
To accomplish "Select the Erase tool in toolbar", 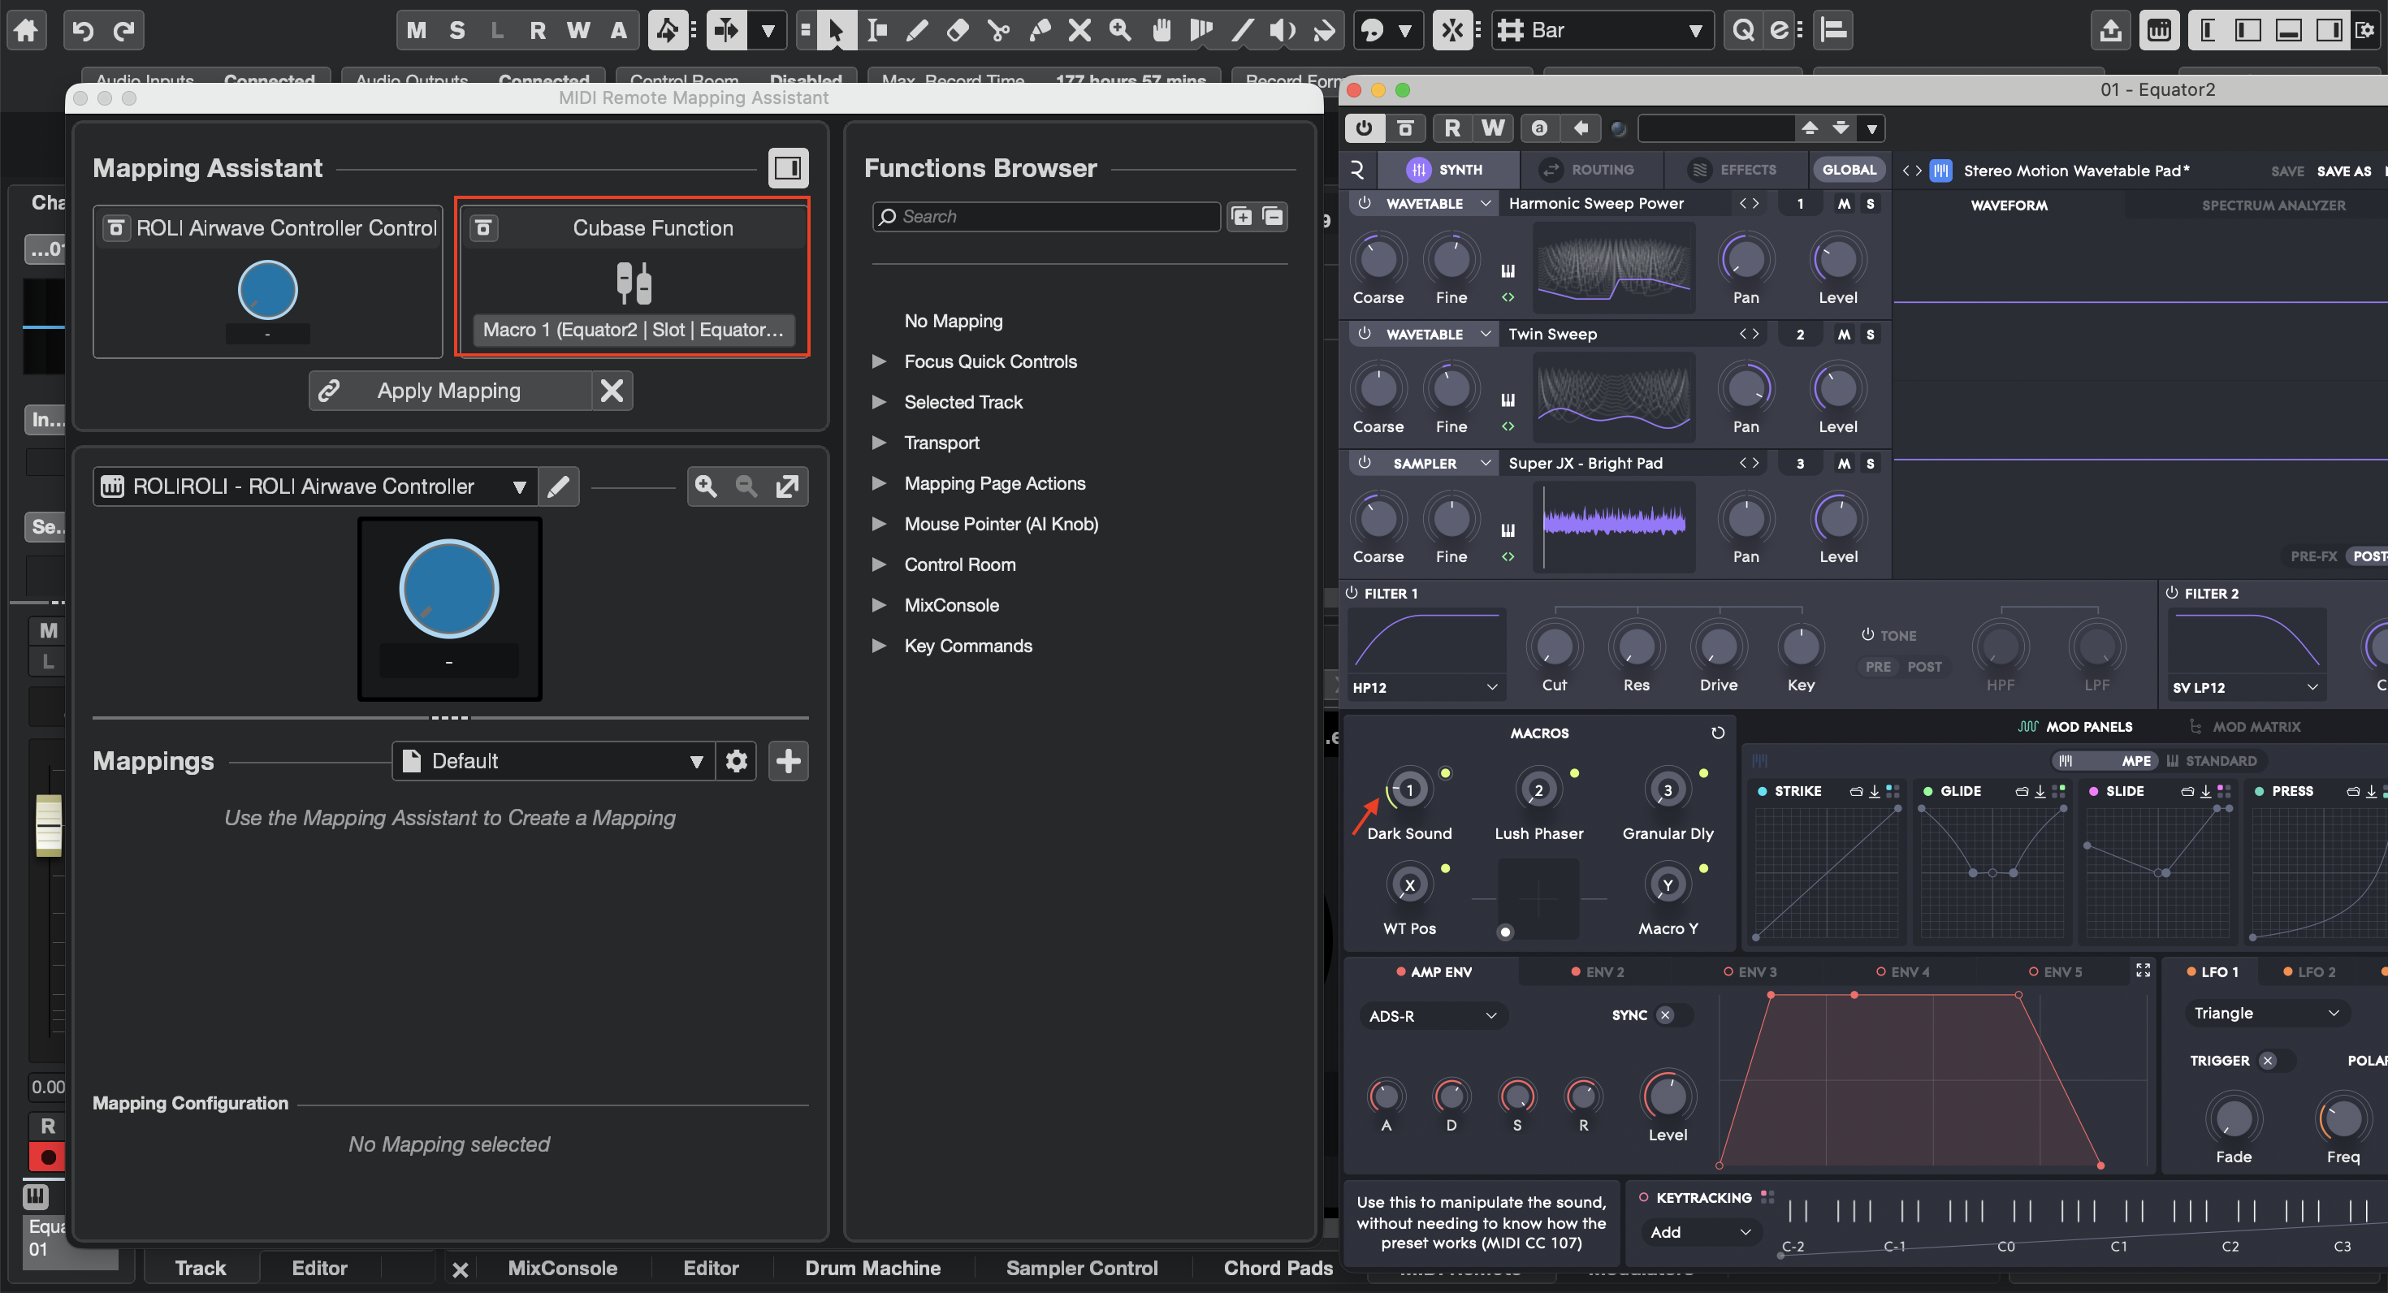I will [958, 31].
